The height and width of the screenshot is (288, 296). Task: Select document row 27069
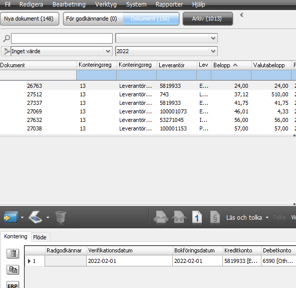click(148, 111)
